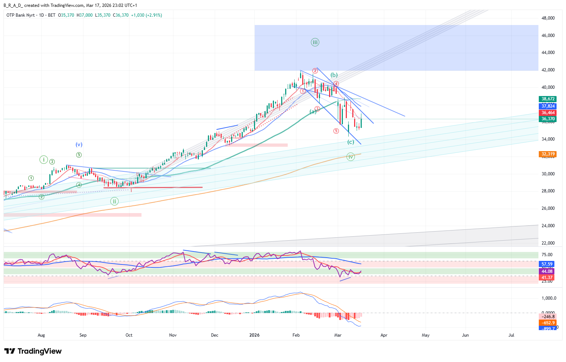Click the red 36,464 price label
Viewport: 566px width, 362px height.
pos(548,113)
